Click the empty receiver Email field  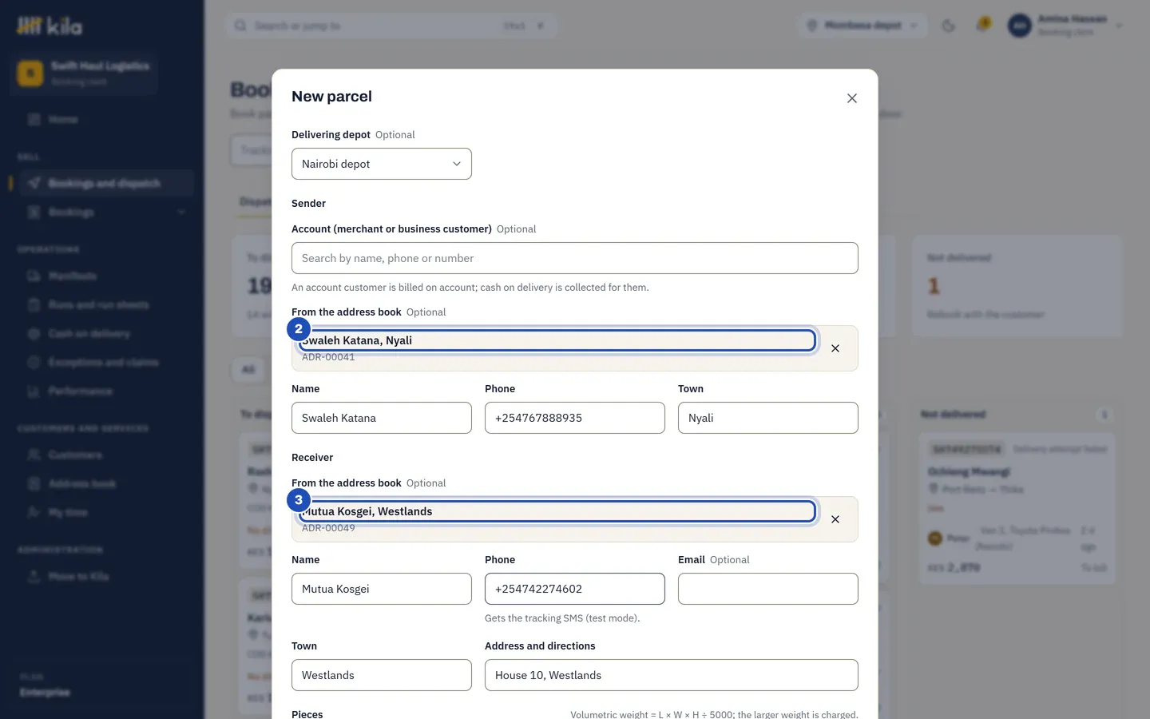(x=768, y=589)
